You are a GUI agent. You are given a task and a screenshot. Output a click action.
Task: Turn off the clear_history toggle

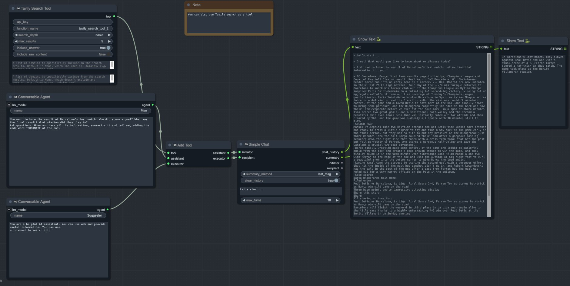[336, 181]
